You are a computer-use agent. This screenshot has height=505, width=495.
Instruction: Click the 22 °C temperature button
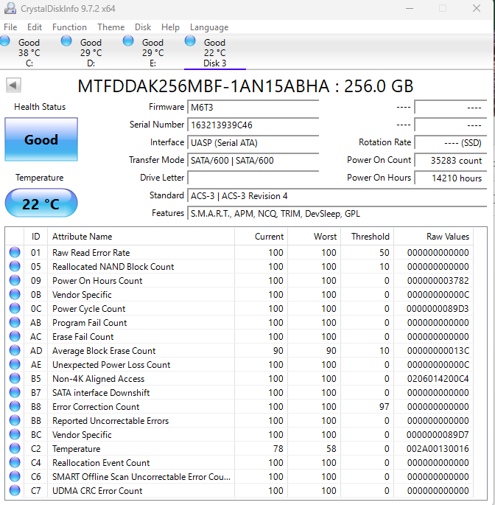41,203
